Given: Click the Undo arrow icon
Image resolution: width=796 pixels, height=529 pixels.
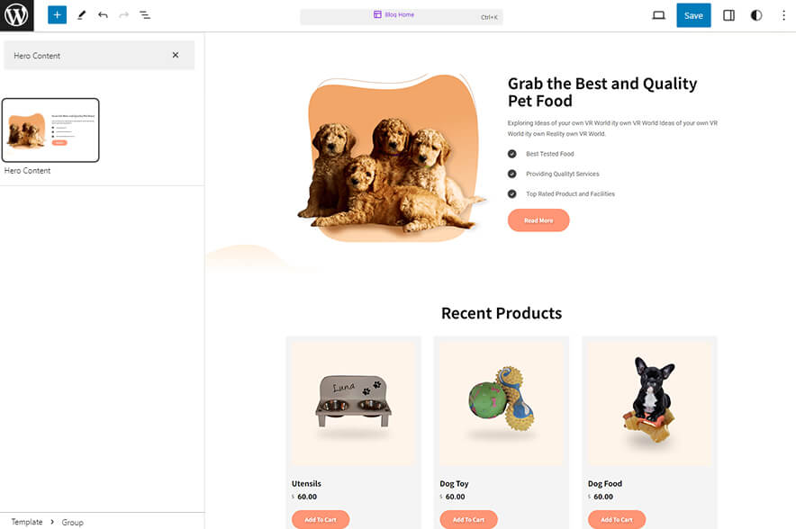Looking at the screenshot, I should 103,15.
